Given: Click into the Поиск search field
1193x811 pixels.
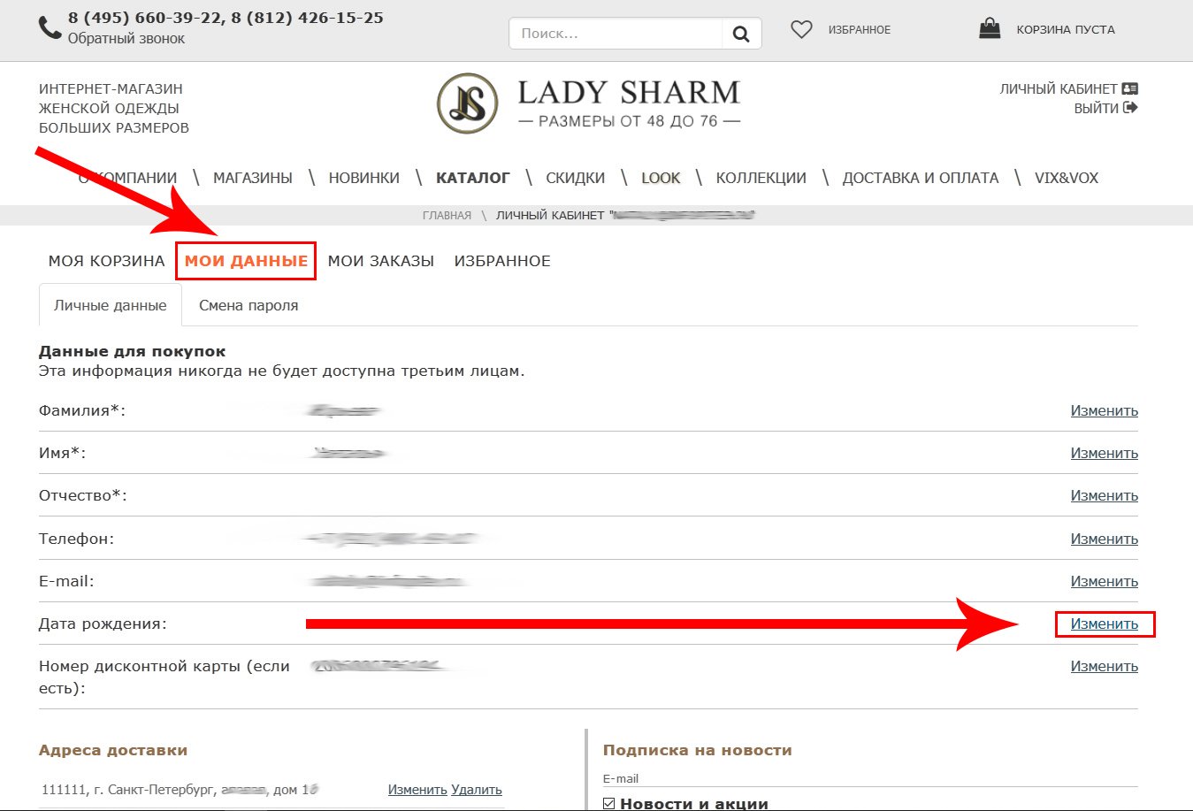Looking at the screenshot, I should point(616,34).
